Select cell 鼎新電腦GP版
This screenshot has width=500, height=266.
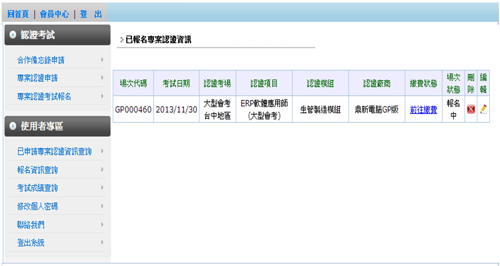377,109
